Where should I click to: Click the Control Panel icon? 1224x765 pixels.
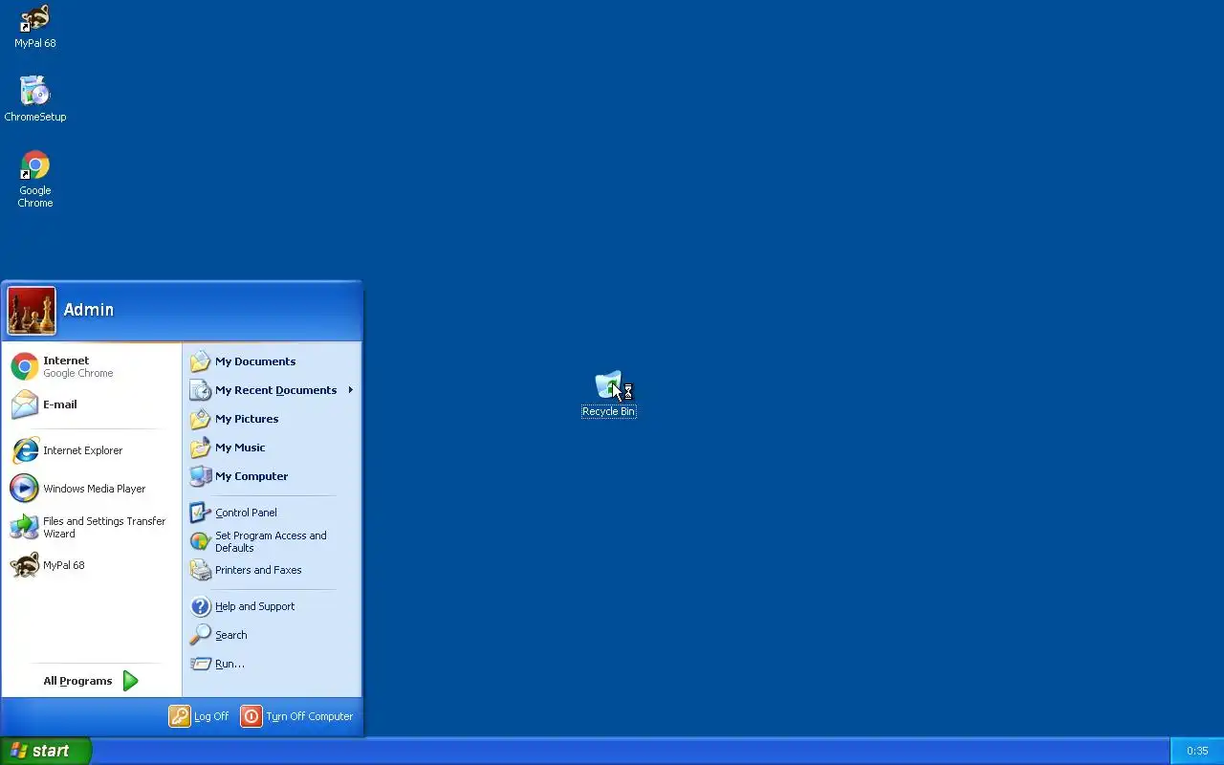coord(200,513)
